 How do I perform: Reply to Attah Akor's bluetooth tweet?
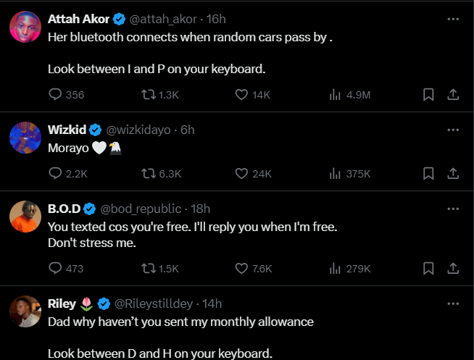point(56,94)
